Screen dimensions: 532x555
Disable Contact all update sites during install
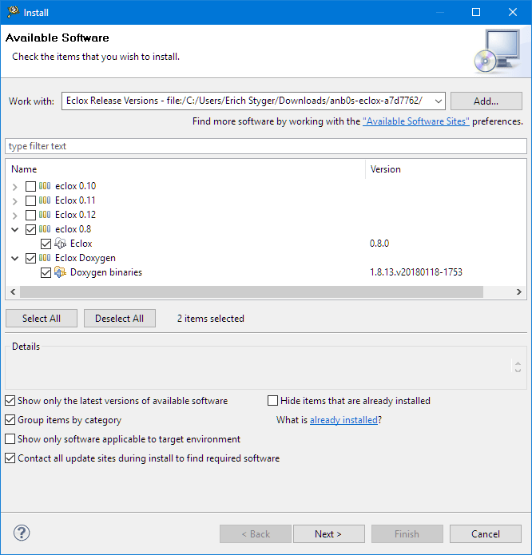pyautogui.click(x=10, y=458)
